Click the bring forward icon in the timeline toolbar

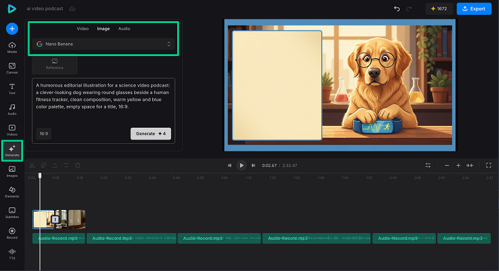55,165
